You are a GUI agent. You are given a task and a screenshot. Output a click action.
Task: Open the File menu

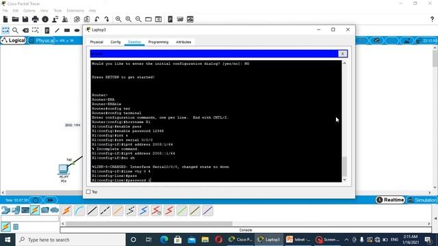pos(5,11)
